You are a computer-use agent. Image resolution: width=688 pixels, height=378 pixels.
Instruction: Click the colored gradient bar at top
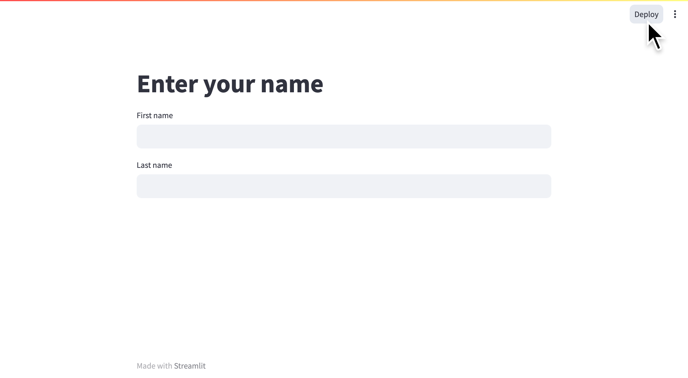point(344,1)
